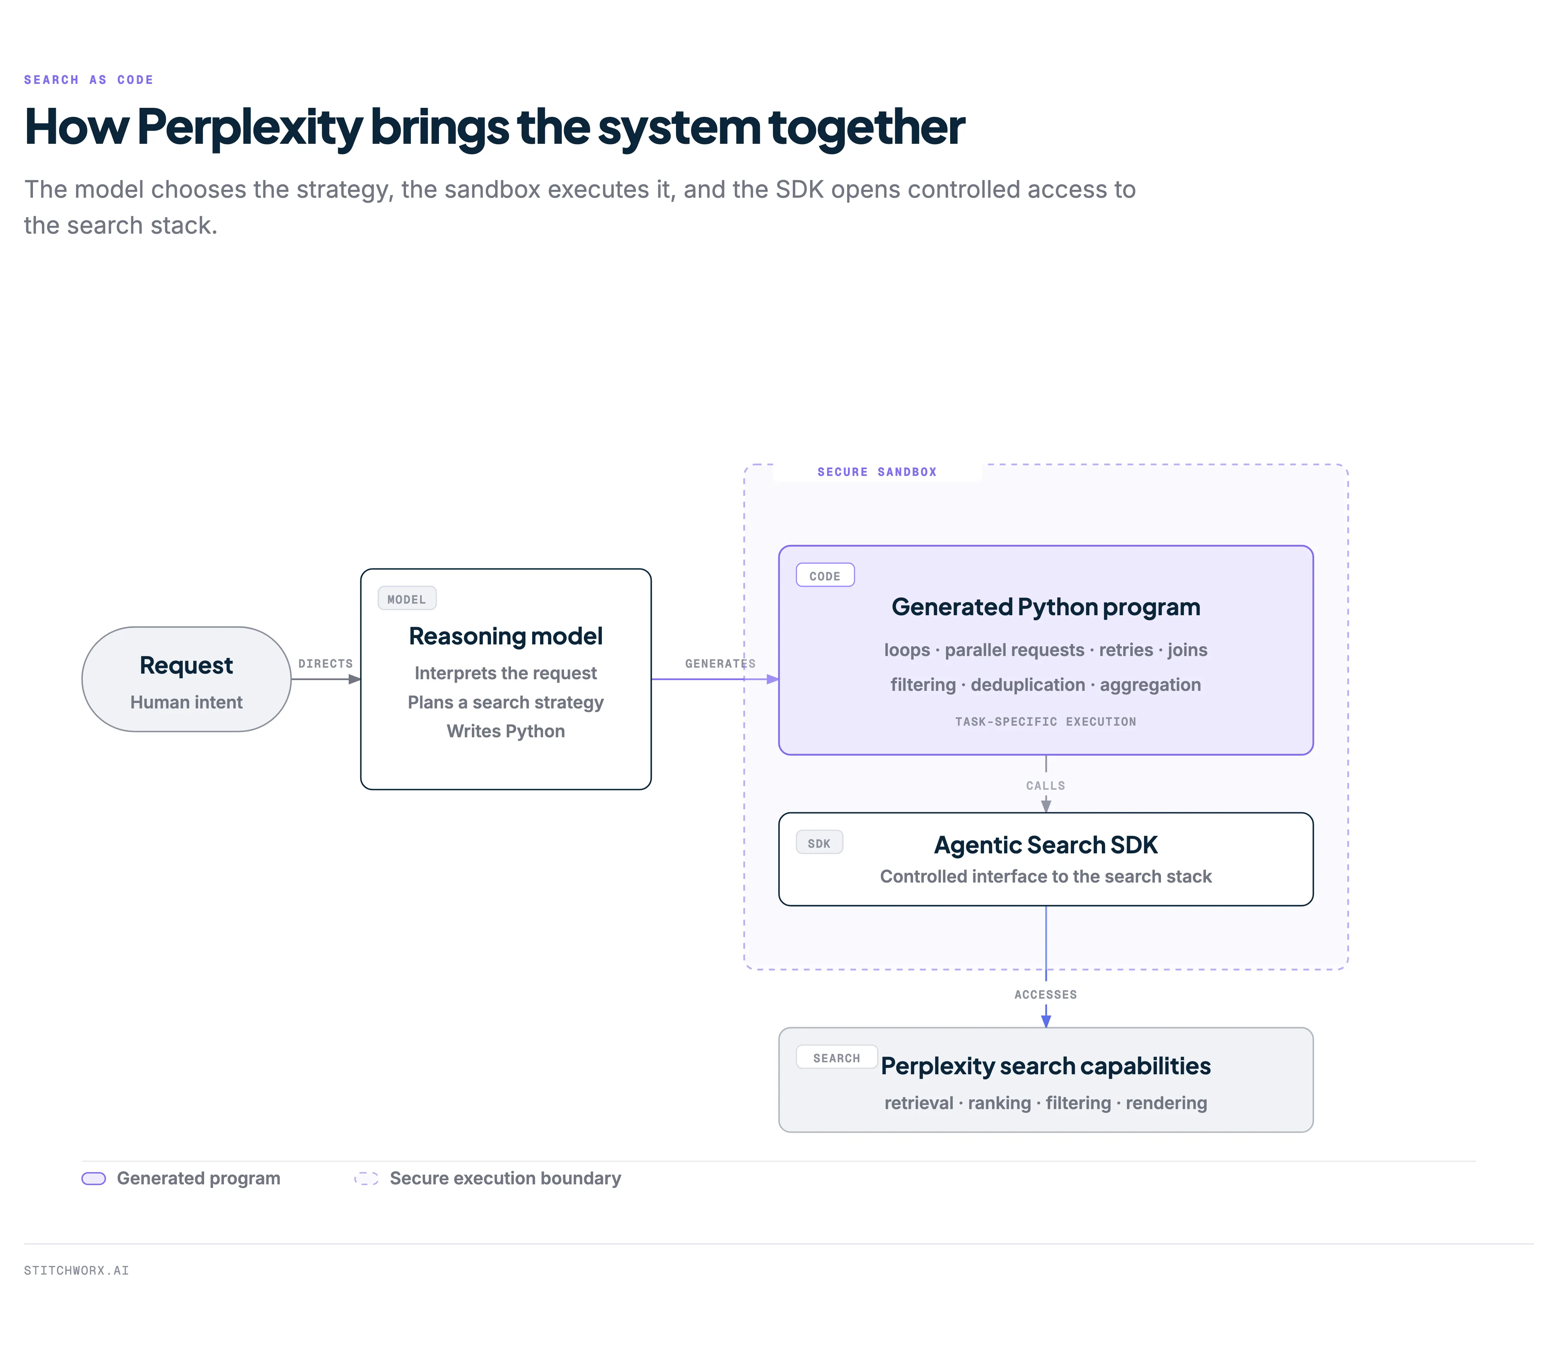Screen dimensions: 1558x1348
Task: Click the SDK tag badge
Action: 819,842
